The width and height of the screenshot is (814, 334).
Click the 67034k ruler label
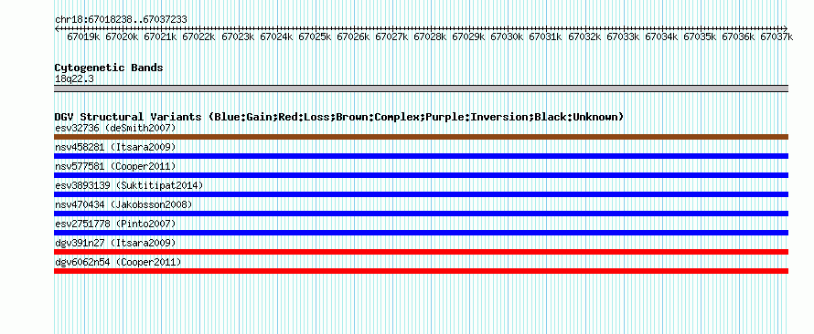click(x=661, y=37)
